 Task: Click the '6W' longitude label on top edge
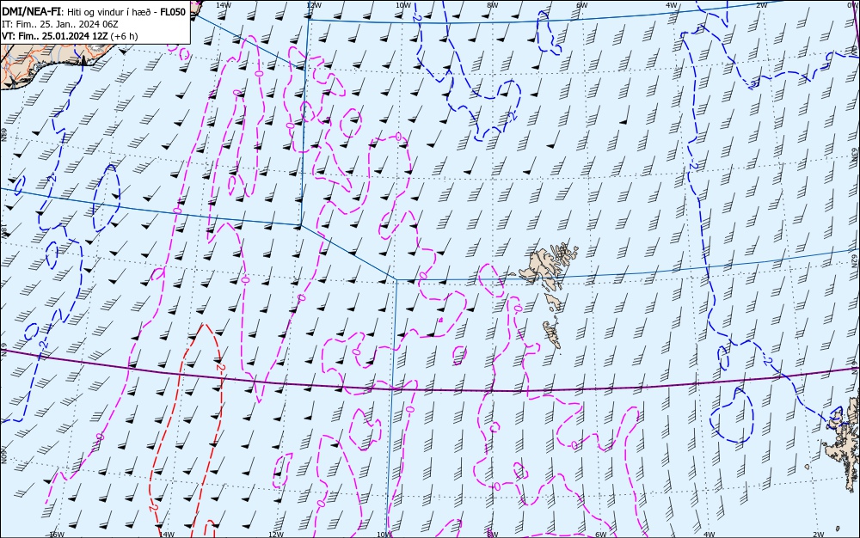(582, 5)
